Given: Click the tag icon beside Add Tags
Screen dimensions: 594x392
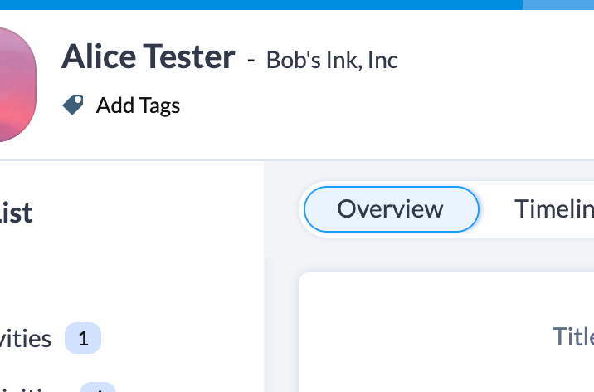Looking at the screenshot, I should [73, 105].
